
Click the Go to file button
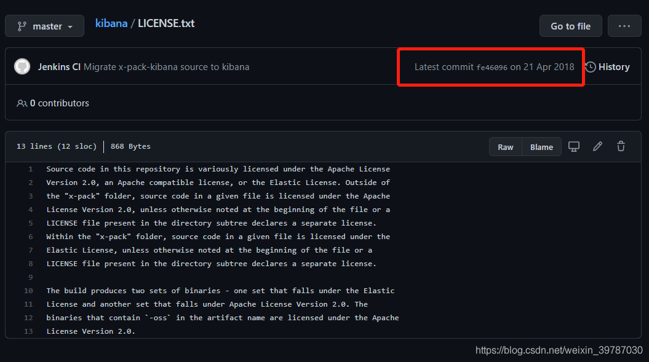570,26
